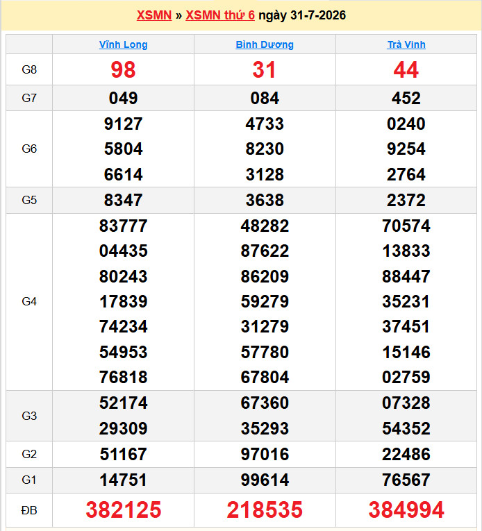Viewport: 482px width, 531px height.
Task: Select special prize 382125 for Vĩnh Long
Action: [124, 510]
